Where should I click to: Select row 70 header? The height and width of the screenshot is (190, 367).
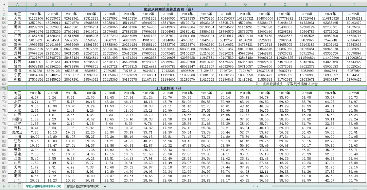pos(4,88)
